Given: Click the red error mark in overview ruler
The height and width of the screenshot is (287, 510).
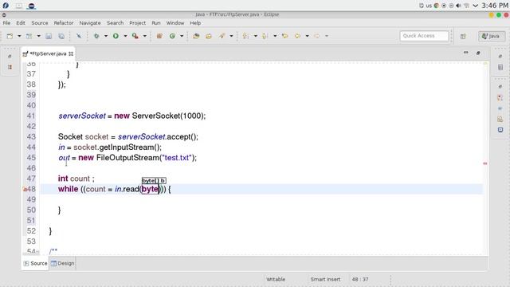Looking at the screenshot, I should [x=485, y=163].
